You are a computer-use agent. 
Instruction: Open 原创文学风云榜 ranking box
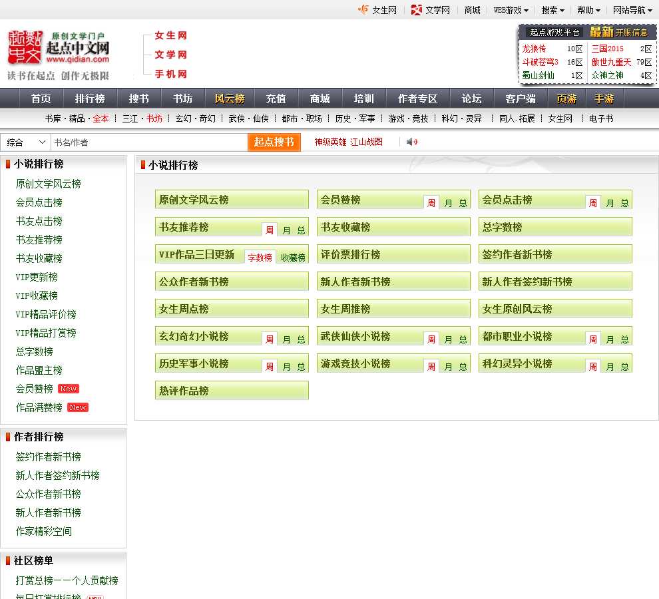tap(232, 199)
